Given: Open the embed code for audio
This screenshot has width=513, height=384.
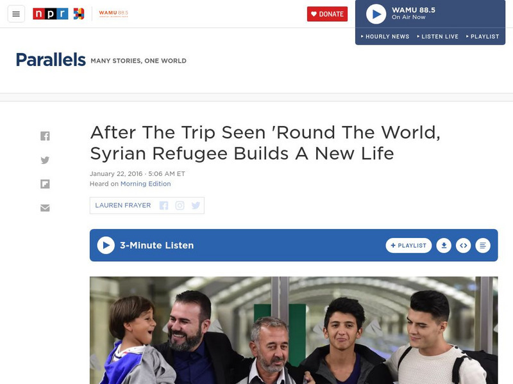Looking at the screenshot, I should [x=463, y=246].
